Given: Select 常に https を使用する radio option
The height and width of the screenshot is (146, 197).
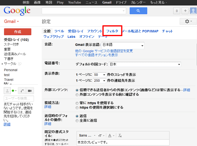Looking at the screenshot, I should (x=77, y=103).
